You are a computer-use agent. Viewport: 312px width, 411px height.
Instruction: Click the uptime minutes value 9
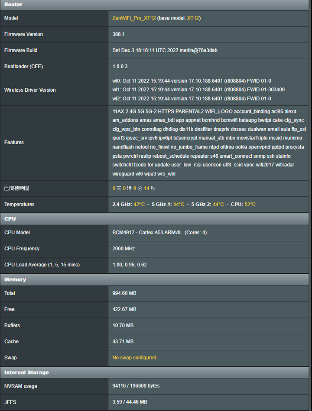pyautogui.click(x=135, y=189)
